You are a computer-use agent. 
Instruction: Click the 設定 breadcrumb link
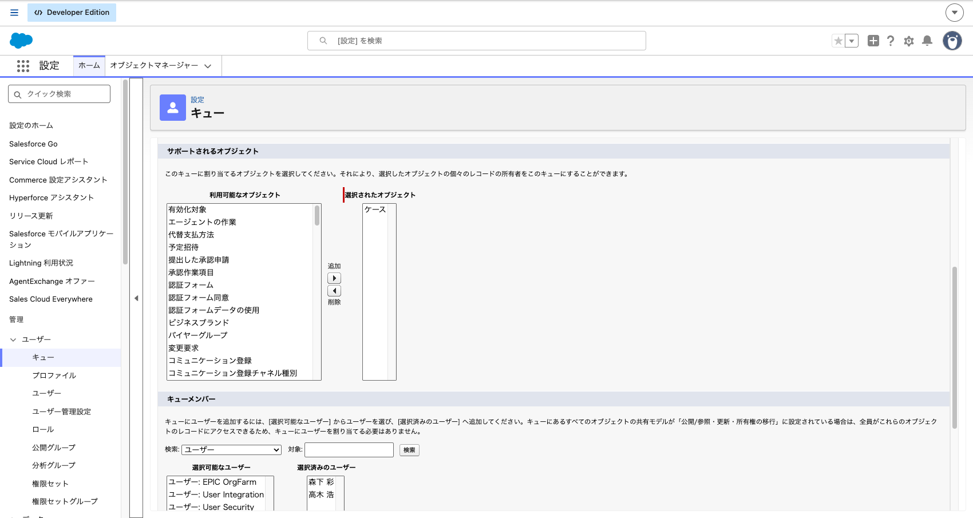tap(197, 100)
